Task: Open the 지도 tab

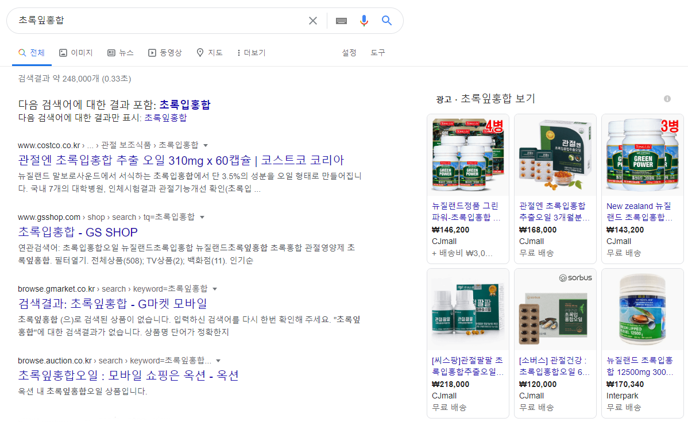Action: (x=209, y=53)
